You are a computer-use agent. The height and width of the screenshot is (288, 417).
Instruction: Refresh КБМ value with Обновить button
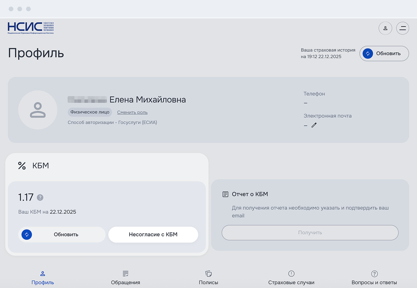[x=62, y=234]
